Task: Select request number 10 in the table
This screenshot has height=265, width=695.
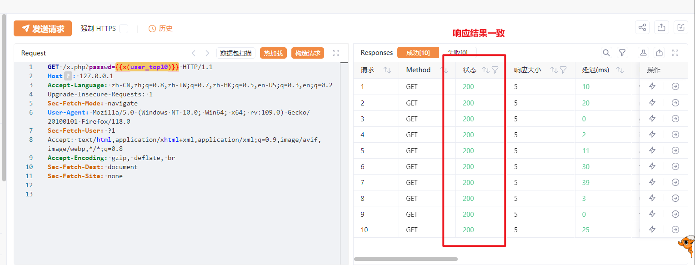Action: click(x=364, y=230)
